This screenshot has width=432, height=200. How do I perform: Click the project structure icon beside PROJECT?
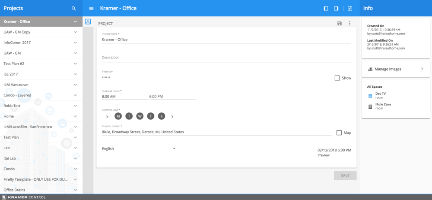pos(88,22)
